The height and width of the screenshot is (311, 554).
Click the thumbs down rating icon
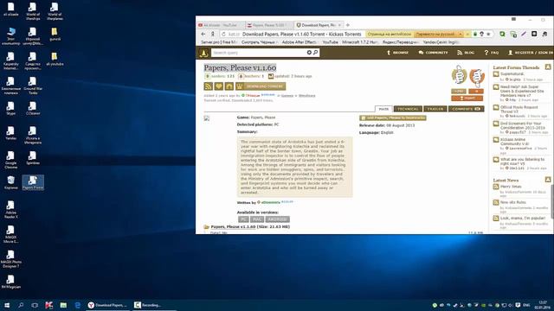[477, 77]
